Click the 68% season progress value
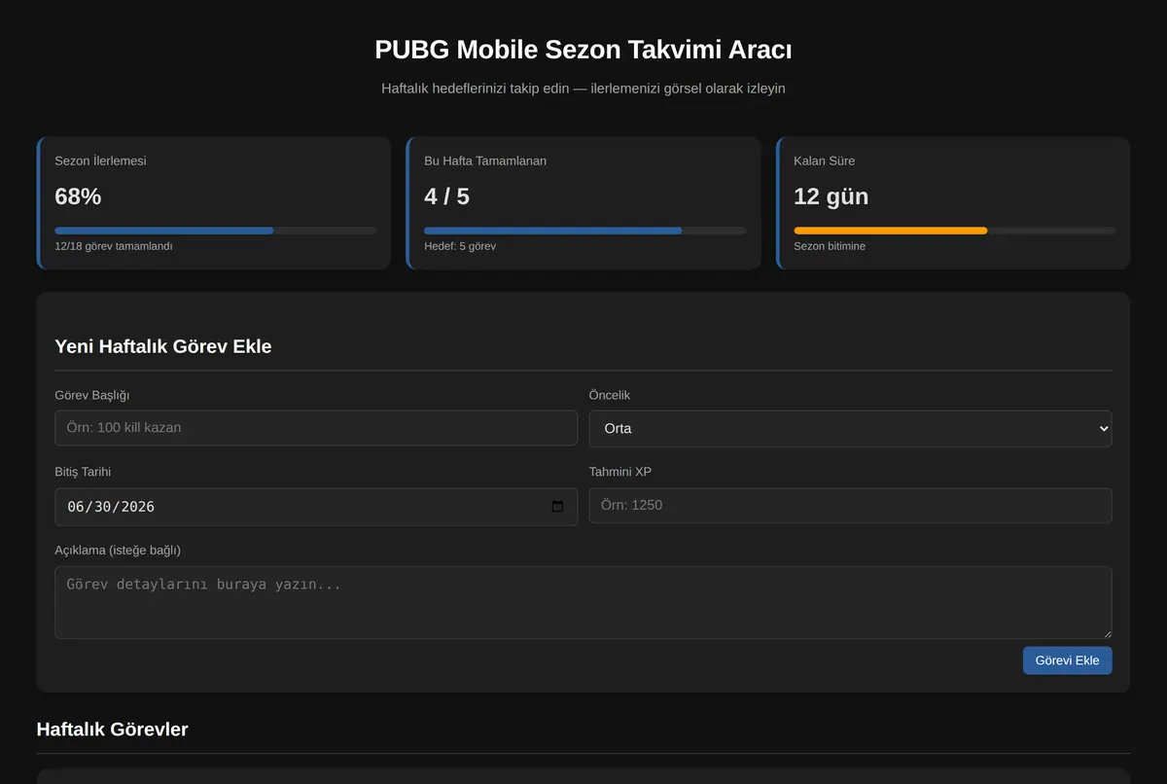The width and height of the screenshot is (1167, 784). (78, 196)
